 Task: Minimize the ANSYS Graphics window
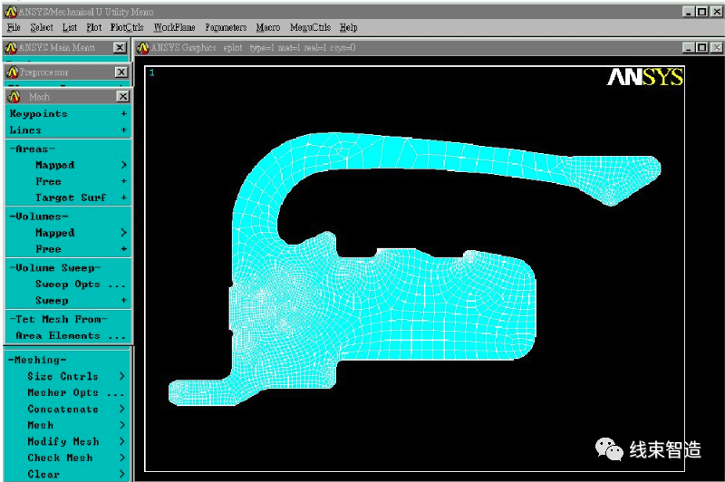(689, 47)
